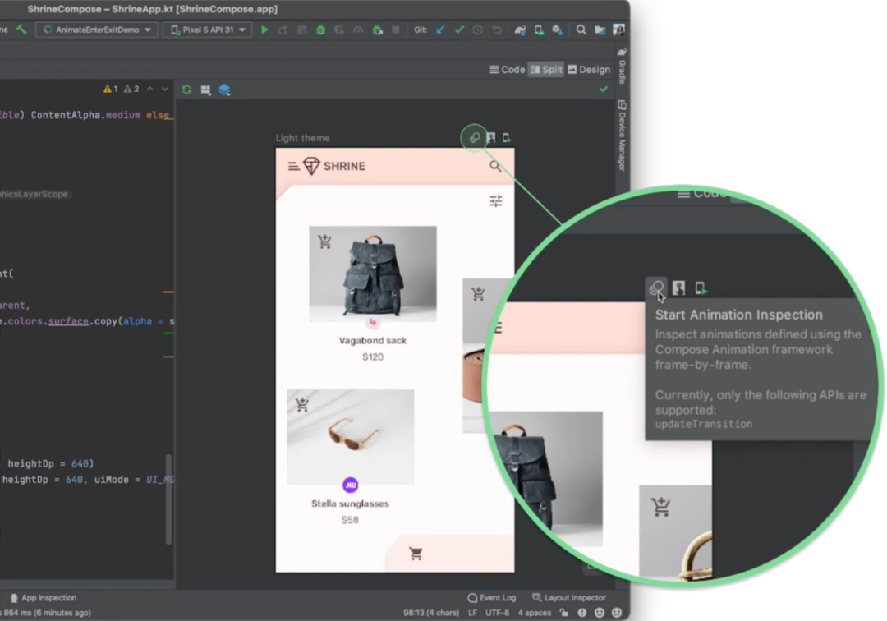
Task: Click the Shrine hamburger menu icon
Action: coord(293,166)
